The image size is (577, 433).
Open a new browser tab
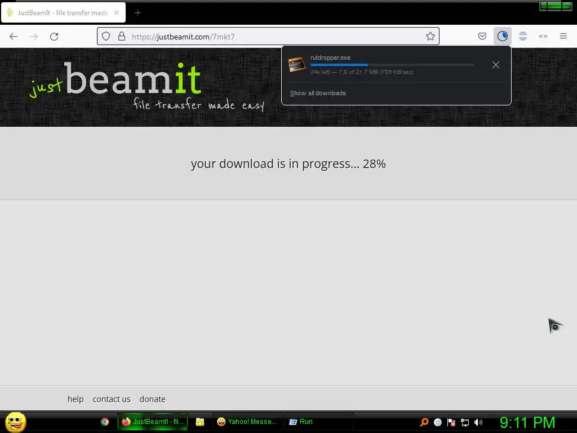137,13
